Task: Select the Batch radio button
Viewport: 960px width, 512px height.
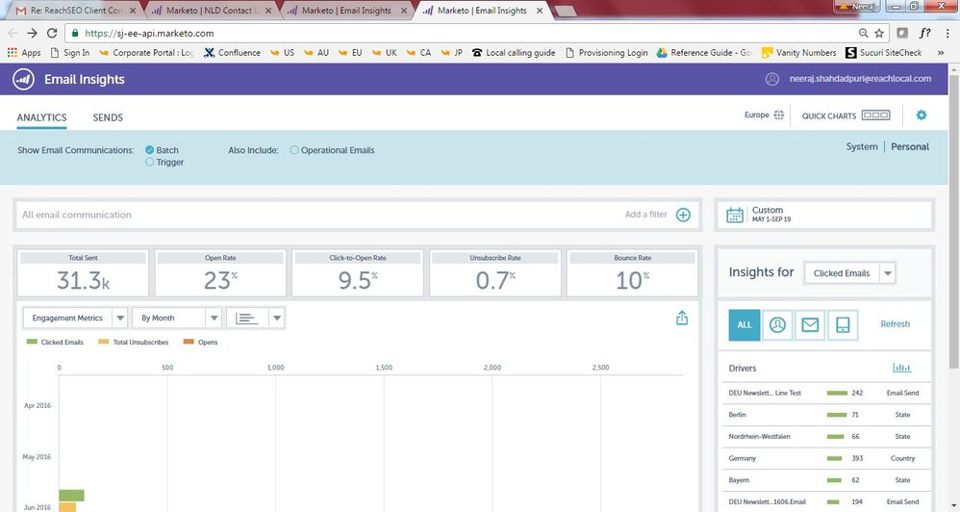Action: (x=149, y=150)
